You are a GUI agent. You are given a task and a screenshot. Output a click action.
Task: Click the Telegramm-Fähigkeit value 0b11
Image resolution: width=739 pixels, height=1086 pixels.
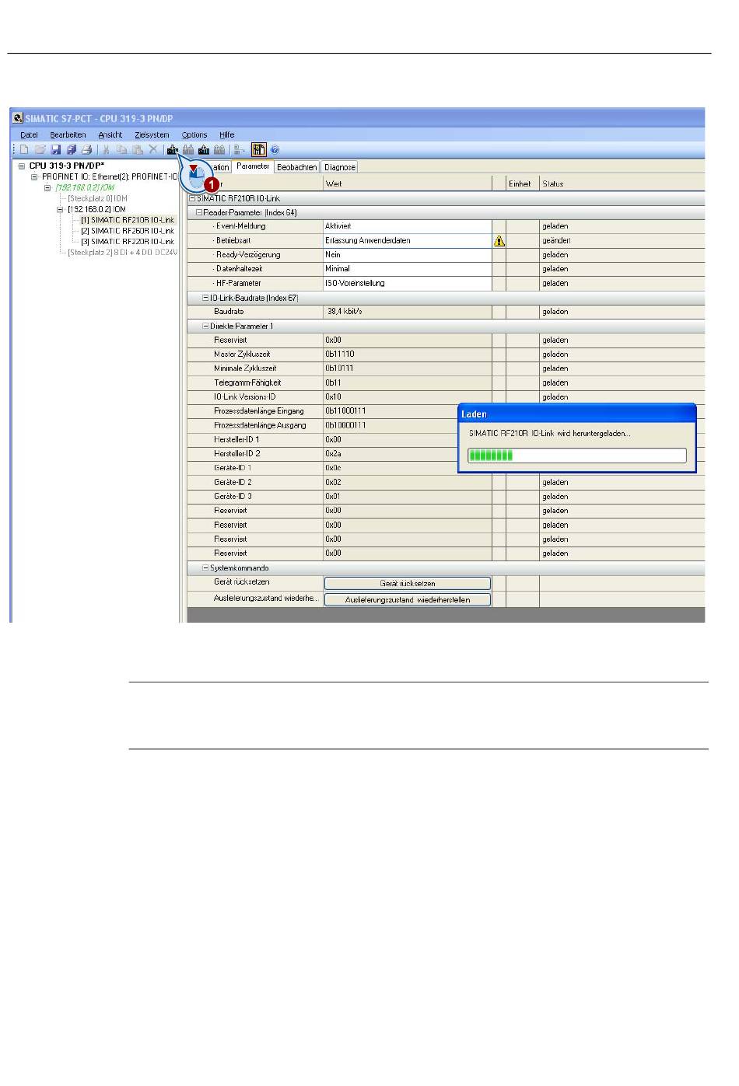pyautogui.click(x=408, y=383)
